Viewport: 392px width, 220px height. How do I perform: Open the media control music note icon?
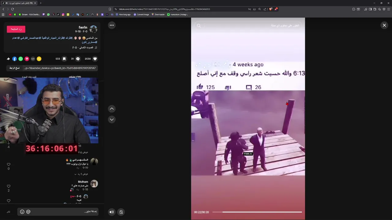coord(366,9)
